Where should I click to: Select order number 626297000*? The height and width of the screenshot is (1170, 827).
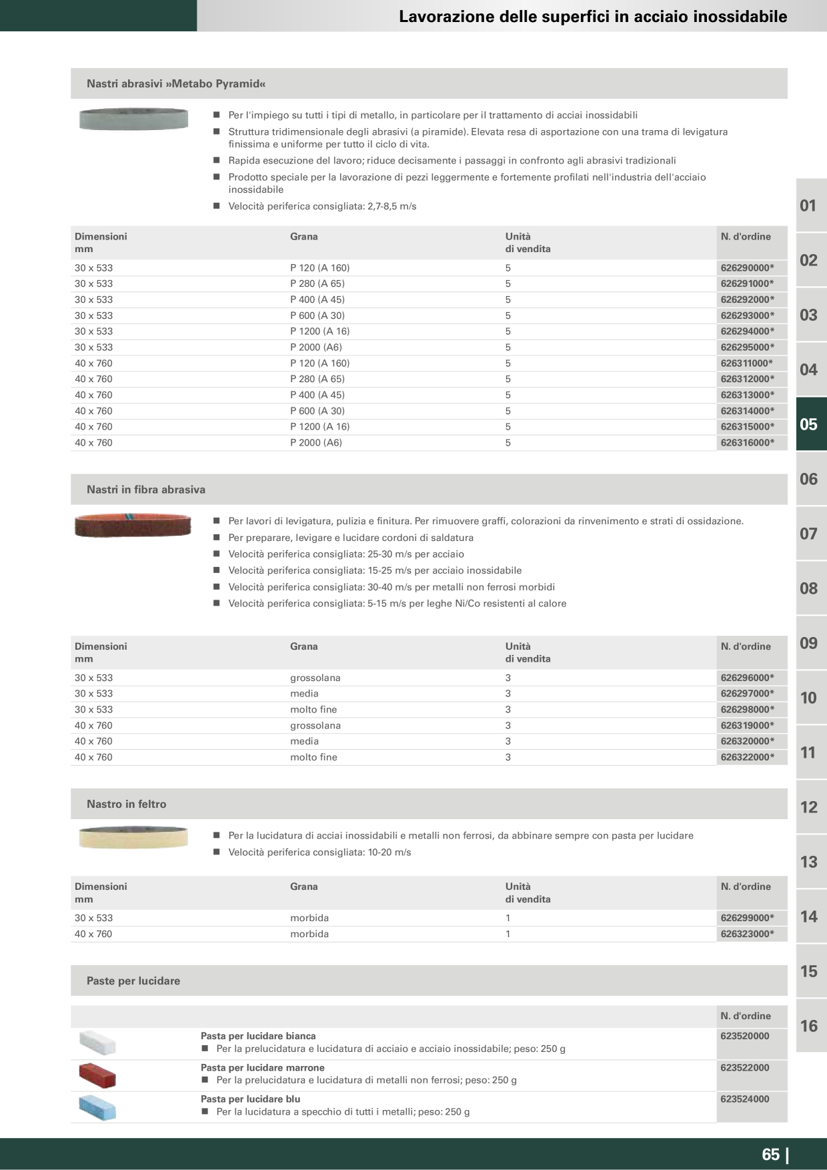tap(747, 694)
